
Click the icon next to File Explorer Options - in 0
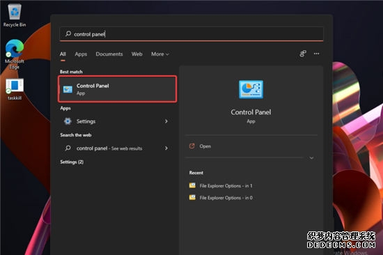coord(192,197)
